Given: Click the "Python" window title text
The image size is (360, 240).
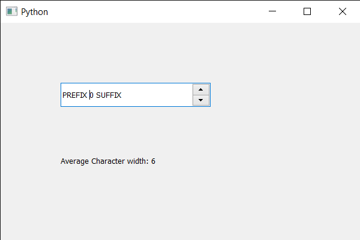Looking at the screenshot, I should pyautogui.click(x=35, y=11).
